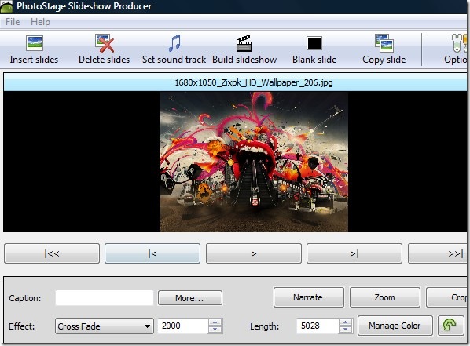This screenshot has height=346, width=470.
Task: Jump to first slide with |<< button
Action: [x=52, y=253]
